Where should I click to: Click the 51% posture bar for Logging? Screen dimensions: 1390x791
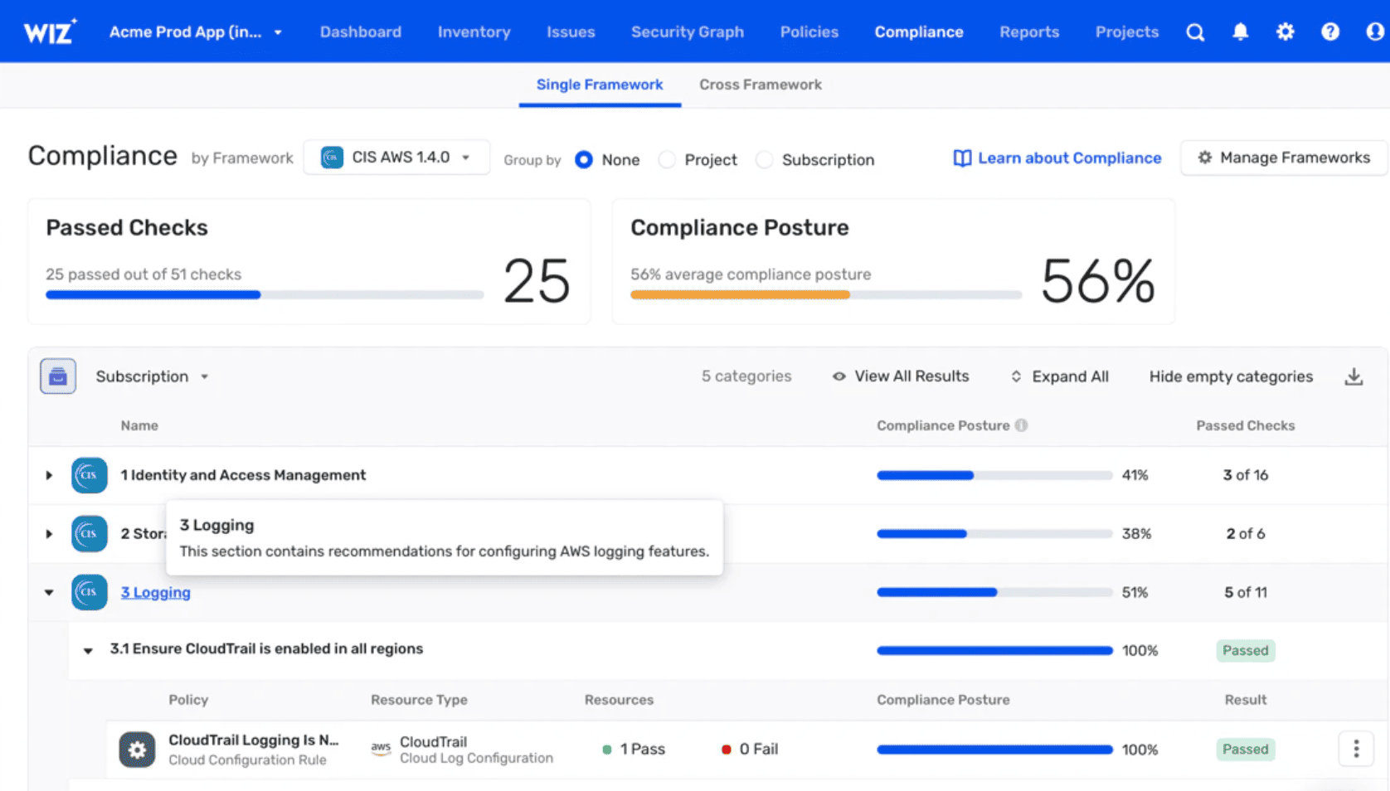tap(994, 592)
